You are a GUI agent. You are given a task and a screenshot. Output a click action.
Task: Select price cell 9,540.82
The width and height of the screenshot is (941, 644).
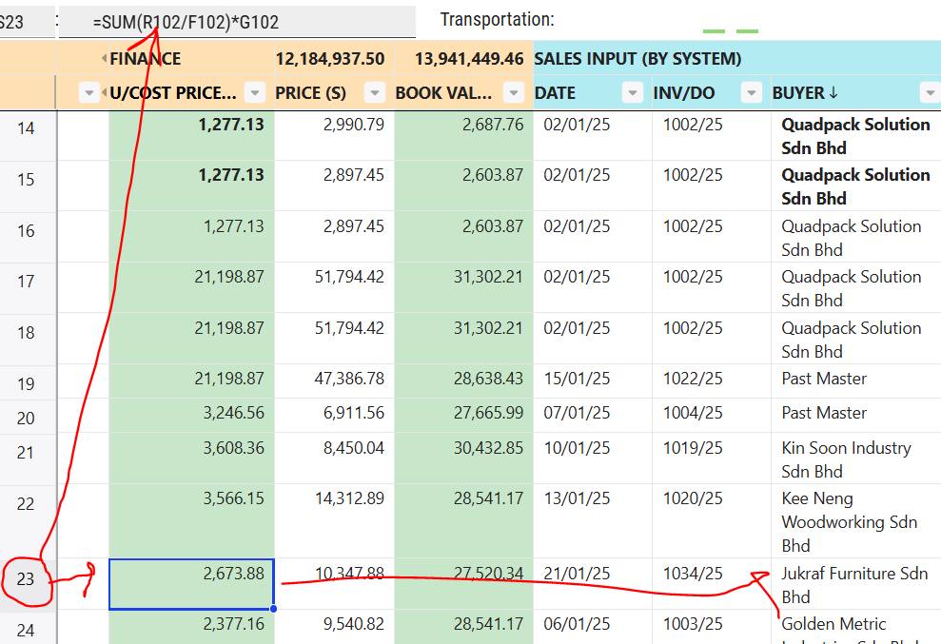pyautogui.click(x=334, y=627)
